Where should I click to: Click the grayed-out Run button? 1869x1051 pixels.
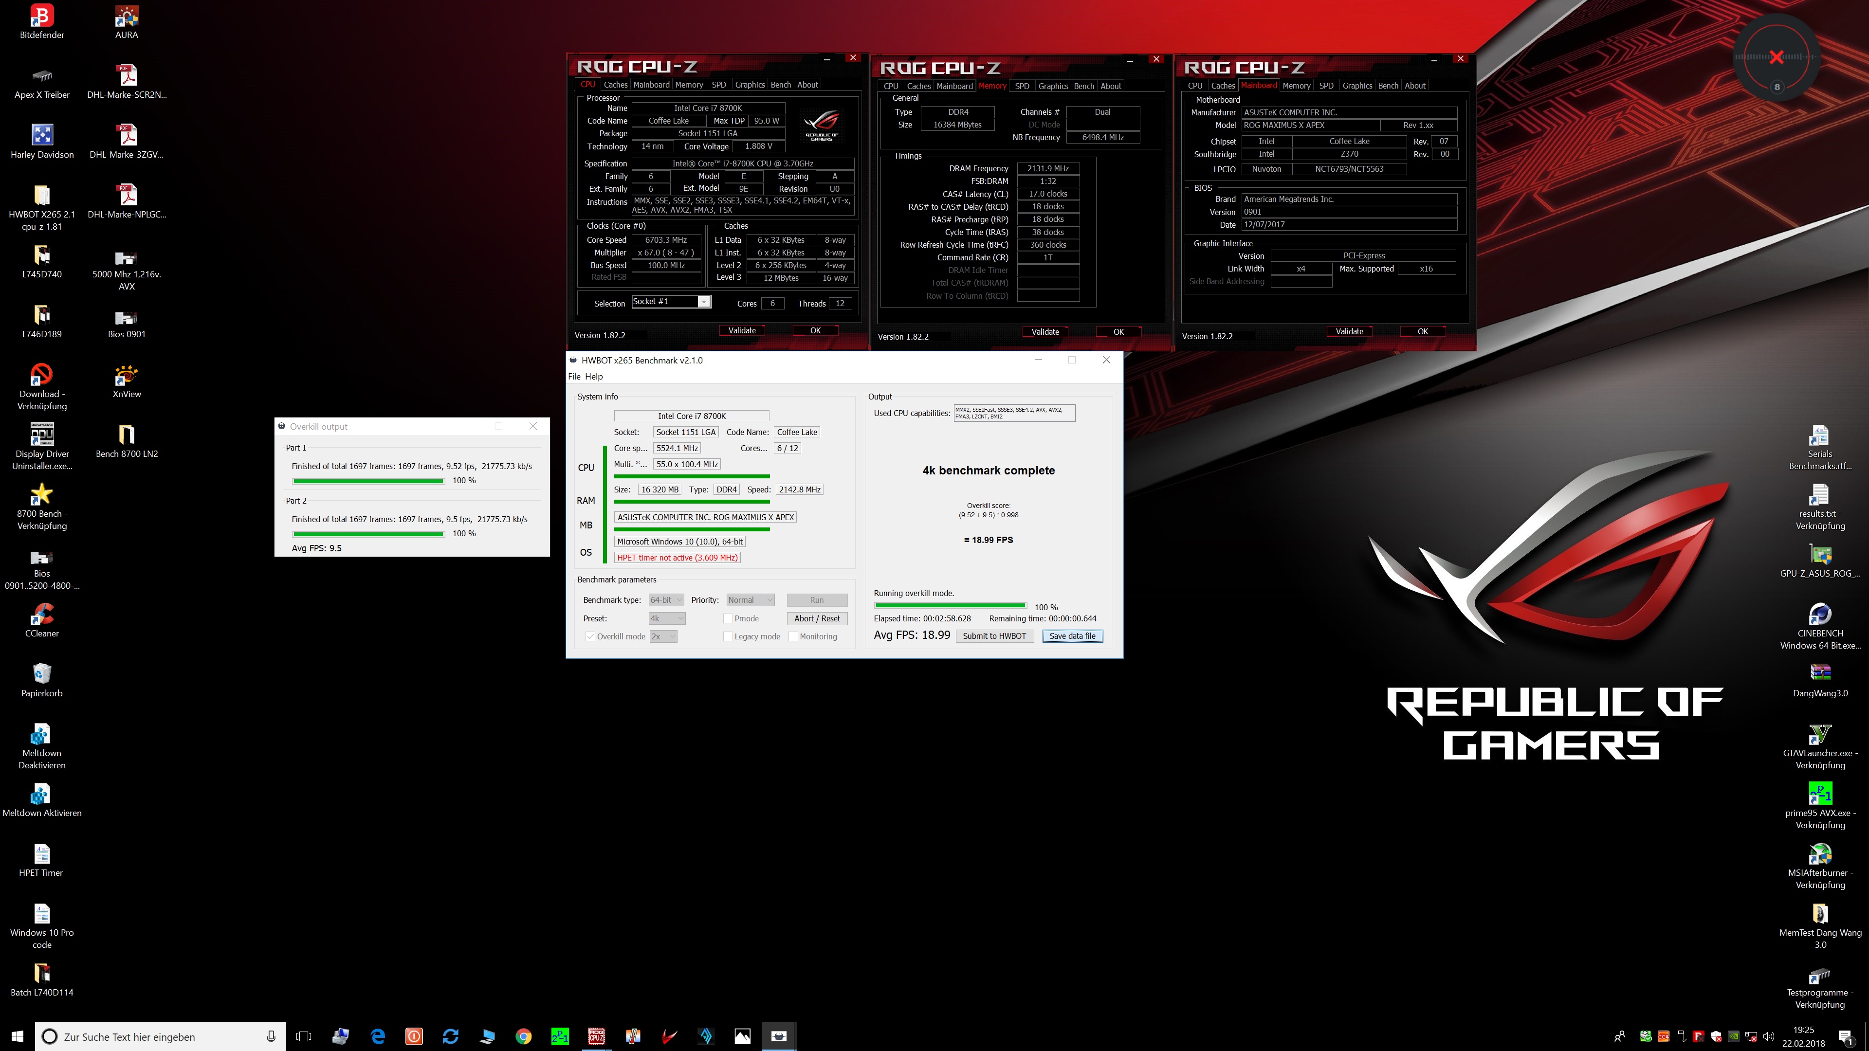816,600
